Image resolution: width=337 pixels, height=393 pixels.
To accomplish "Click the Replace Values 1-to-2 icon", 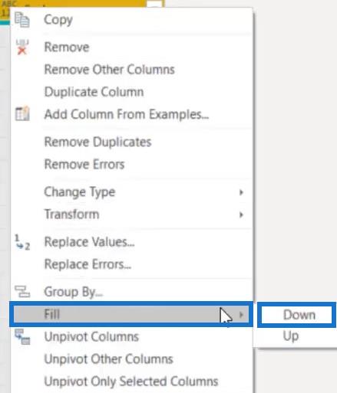I will click(22, 242).
